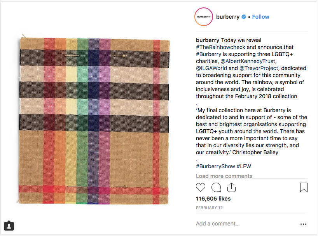The height and width of the screenshot is (236, 318).
Task: Visit the @TrevorProject mentioned account
Action: [258, 68]
